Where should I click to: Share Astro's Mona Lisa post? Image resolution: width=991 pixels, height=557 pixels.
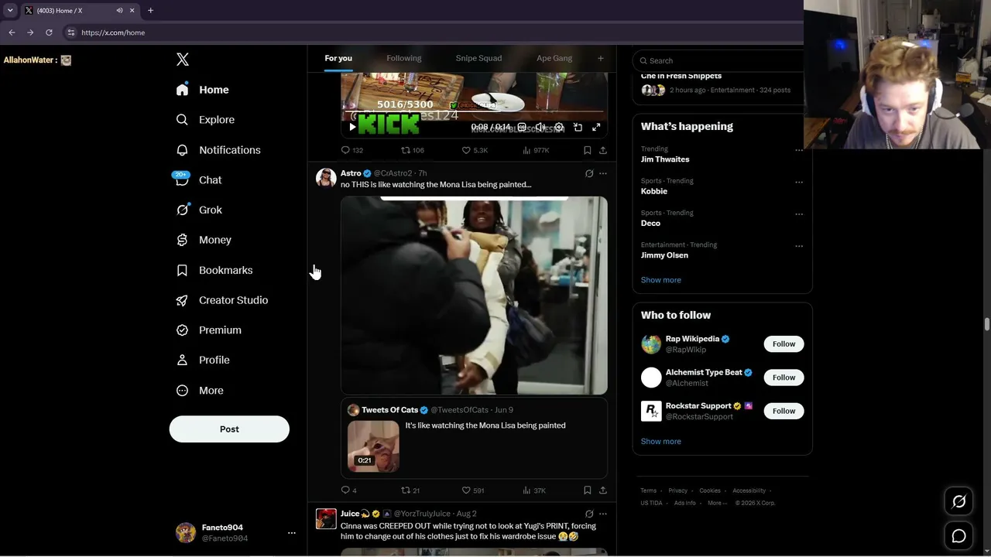(x=603, y=490)
